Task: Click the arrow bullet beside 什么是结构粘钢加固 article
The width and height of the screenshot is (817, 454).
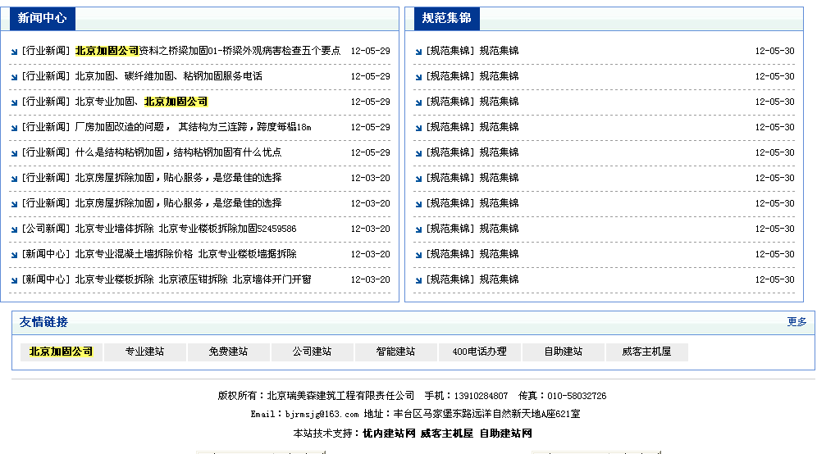Action: coord(15,153)
